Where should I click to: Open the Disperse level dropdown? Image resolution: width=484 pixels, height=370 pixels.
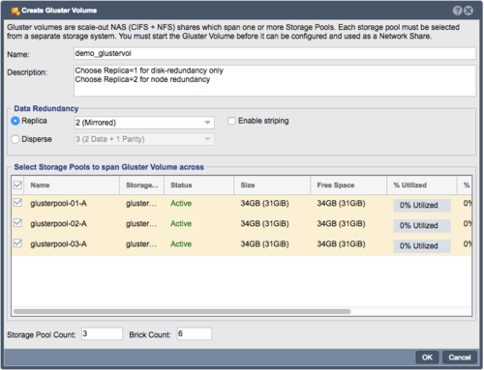click(x=144, y=139)
